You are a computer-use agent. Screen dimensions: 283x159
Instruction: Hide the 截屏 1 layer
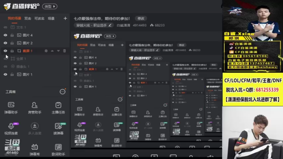pyautogui.click(x=5, y=51)
